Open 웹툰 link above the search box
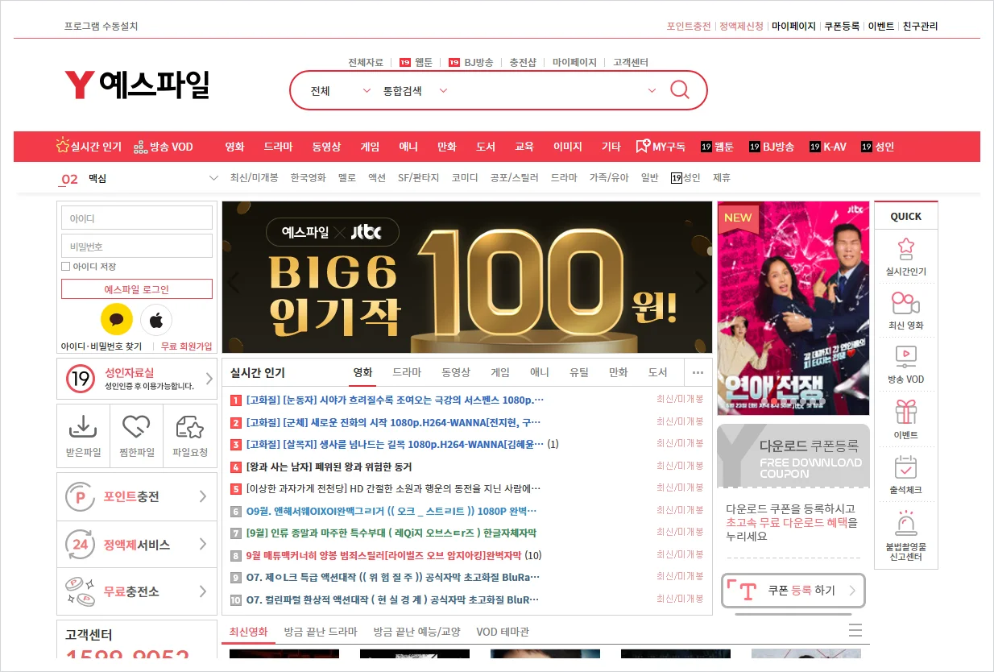 tap(416, 62)
